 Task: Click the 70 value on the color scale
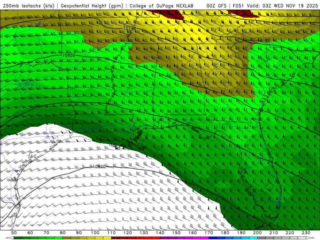click(x=46, y=233)
